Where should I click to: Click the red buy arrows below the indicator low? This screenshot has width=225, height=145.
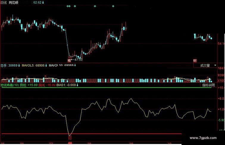70,143
